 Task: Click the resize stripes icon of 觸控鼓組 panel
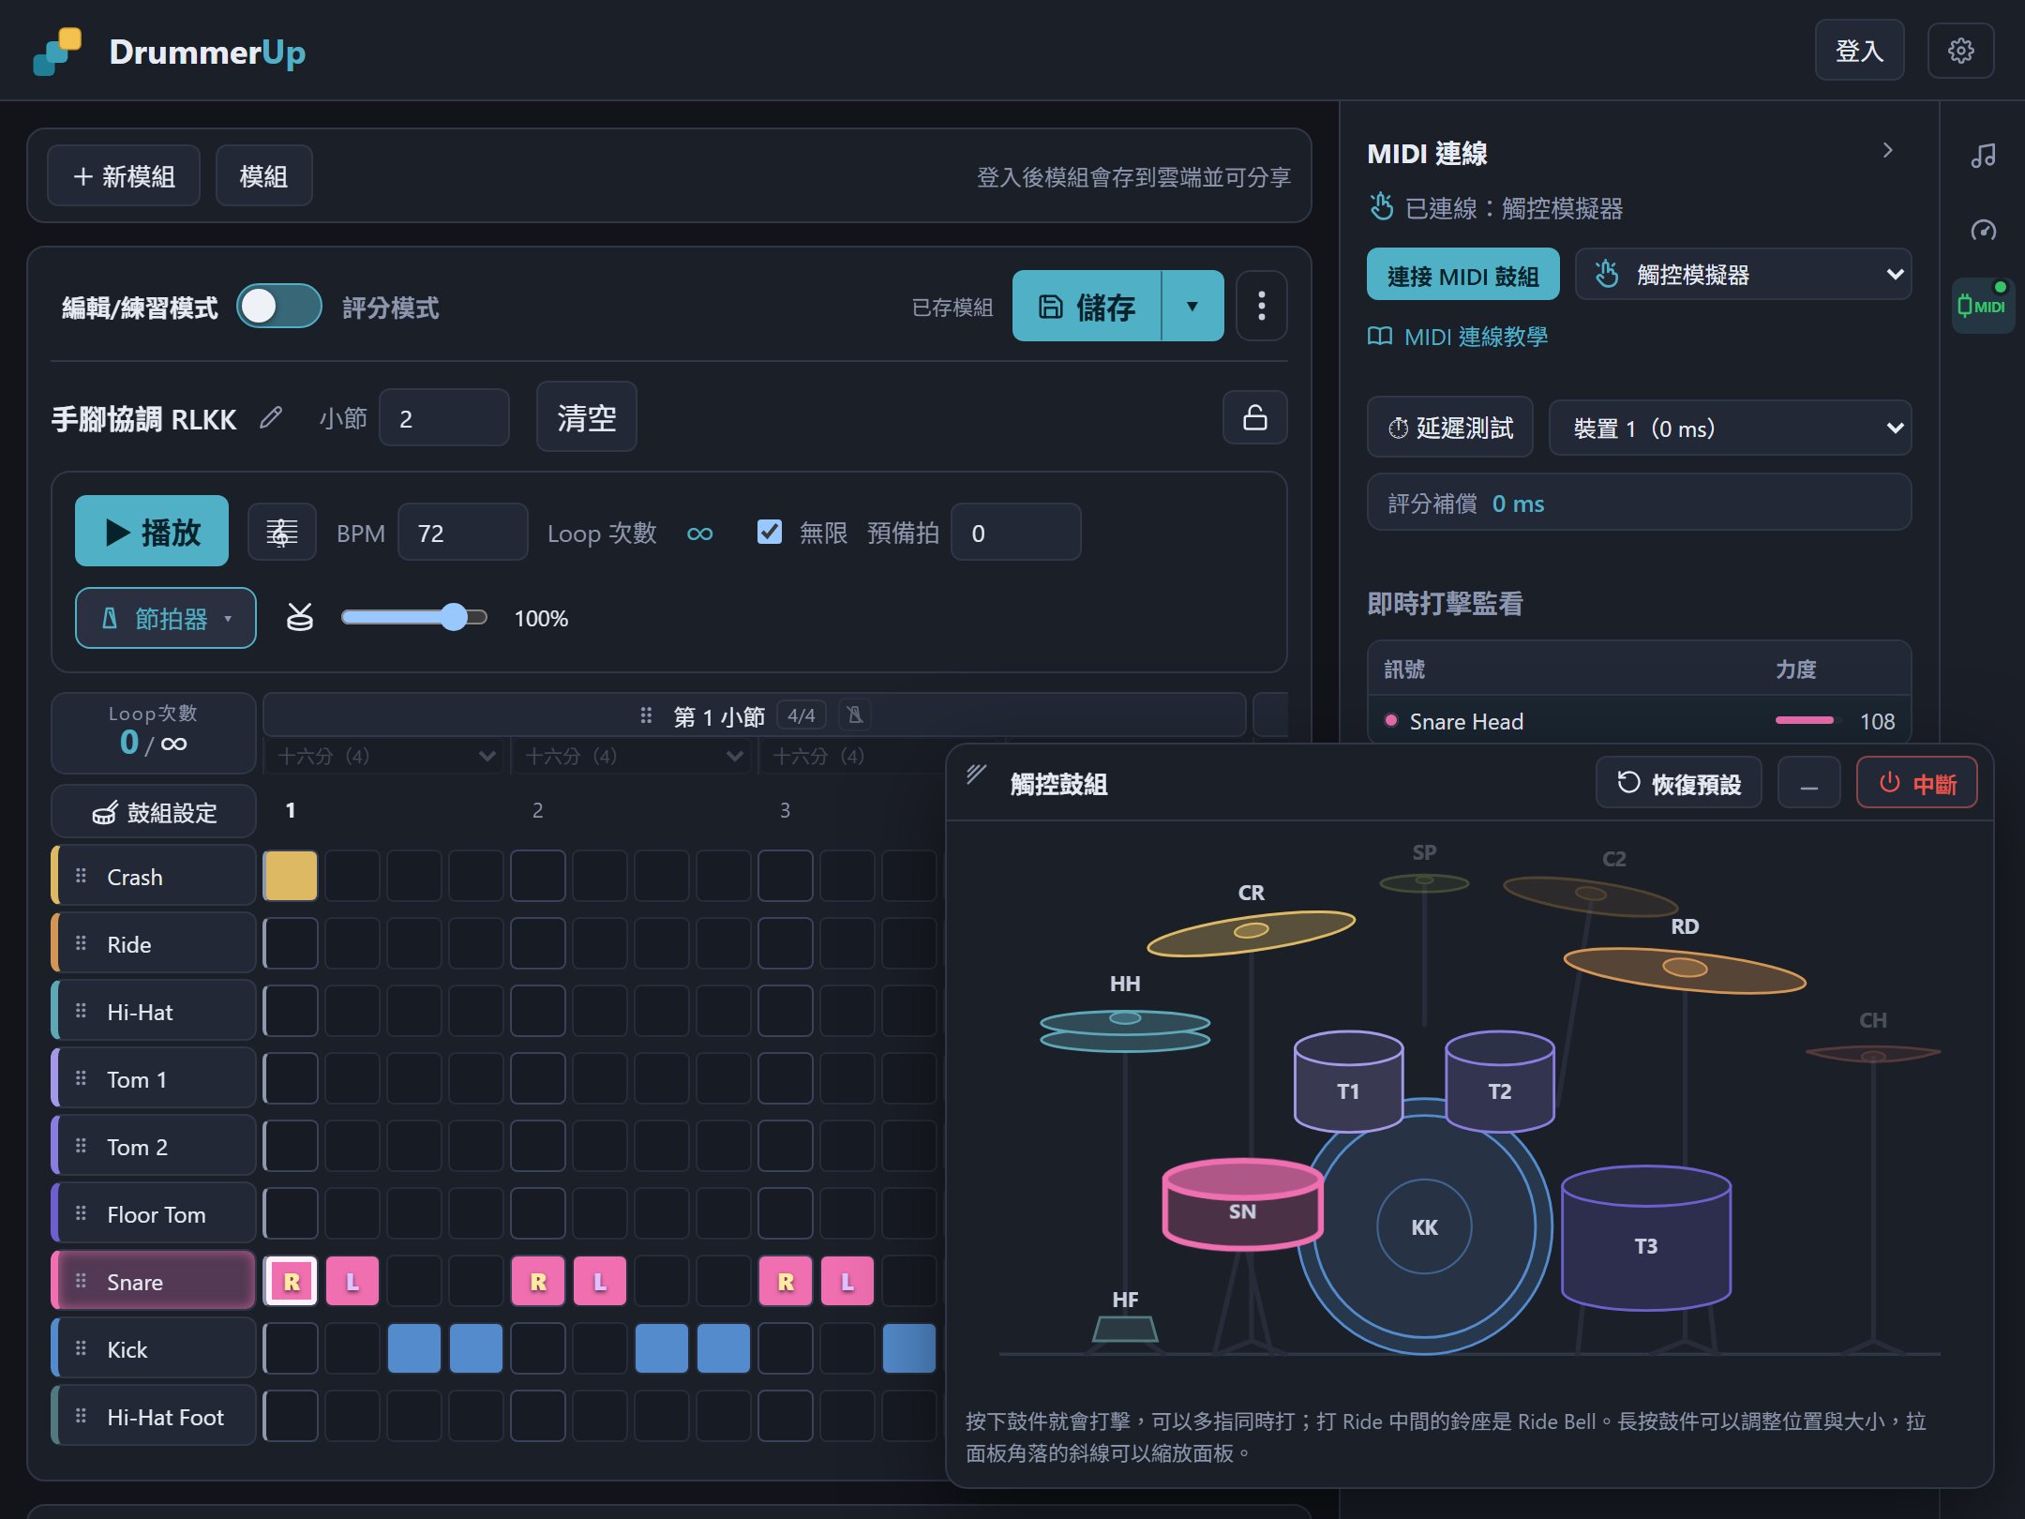tap(976, 774)
